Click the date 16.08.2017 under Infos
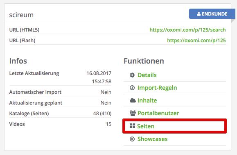The width and height of the screenshot is (237, 155). click(99, 73)
